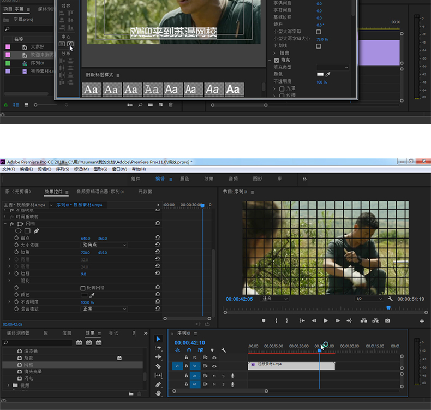Image resolution: width=431 pixels, height=410 pixels.
Task: Select the Selection arrow tool
Action: pos(158,339)
